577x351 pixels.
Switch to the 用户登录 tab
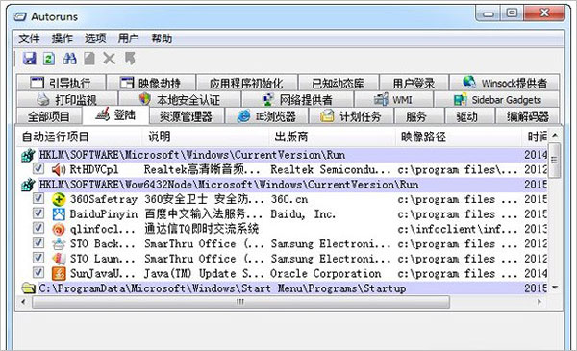(x=414, y=83)
